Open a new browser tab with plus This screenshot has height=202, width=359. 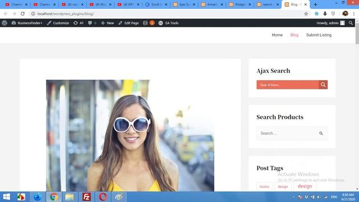pyautogui.click(x=315, y=4)
